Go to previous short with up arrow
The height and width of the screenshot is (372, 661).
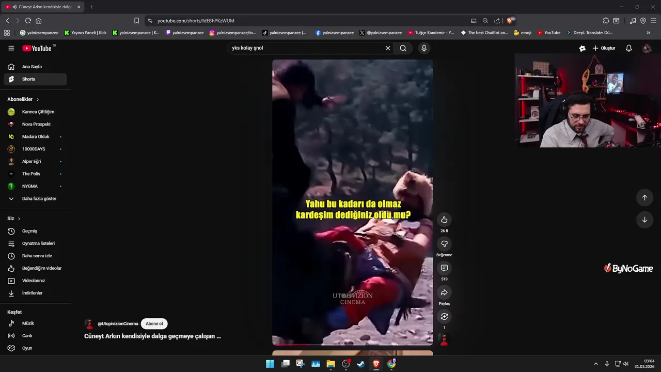644,197
